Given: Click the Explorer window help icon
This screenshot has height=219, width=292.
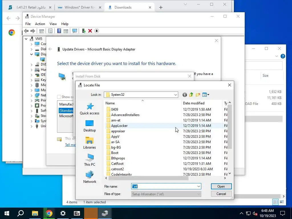Looking at the screenshot, I should [x=283, y=56].
